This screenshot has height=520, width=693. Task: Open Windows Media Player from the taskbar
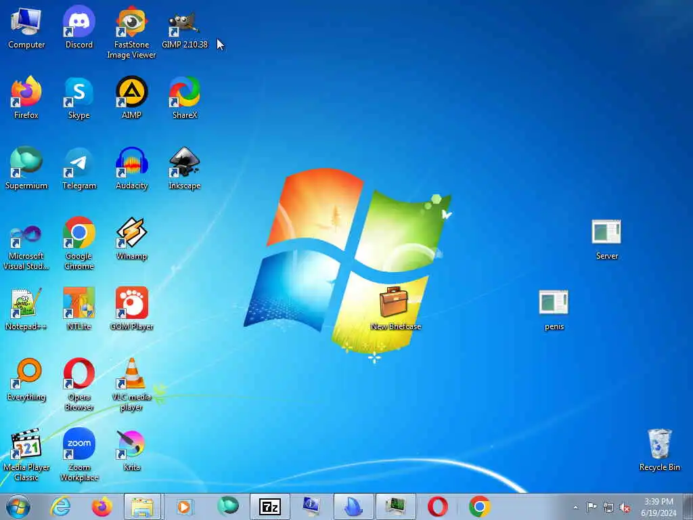184,506
